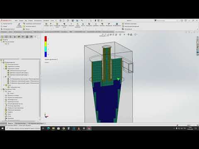Viewport: 199px width, 149px height.
Task: Click Zoom to Fit in heads-up view toolbar
Action: coord(102,35)
